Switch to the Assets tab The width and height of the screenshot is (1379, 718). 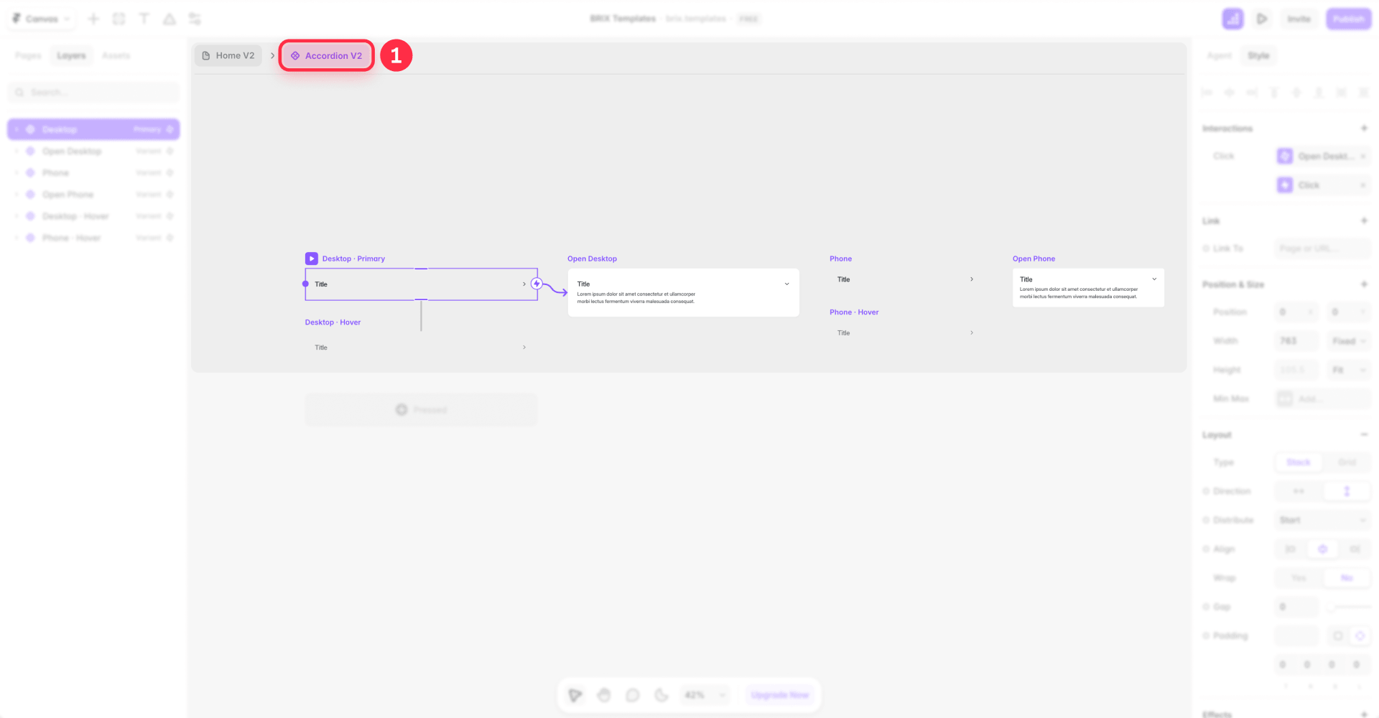pyautogui.click(x=116, y=55)
